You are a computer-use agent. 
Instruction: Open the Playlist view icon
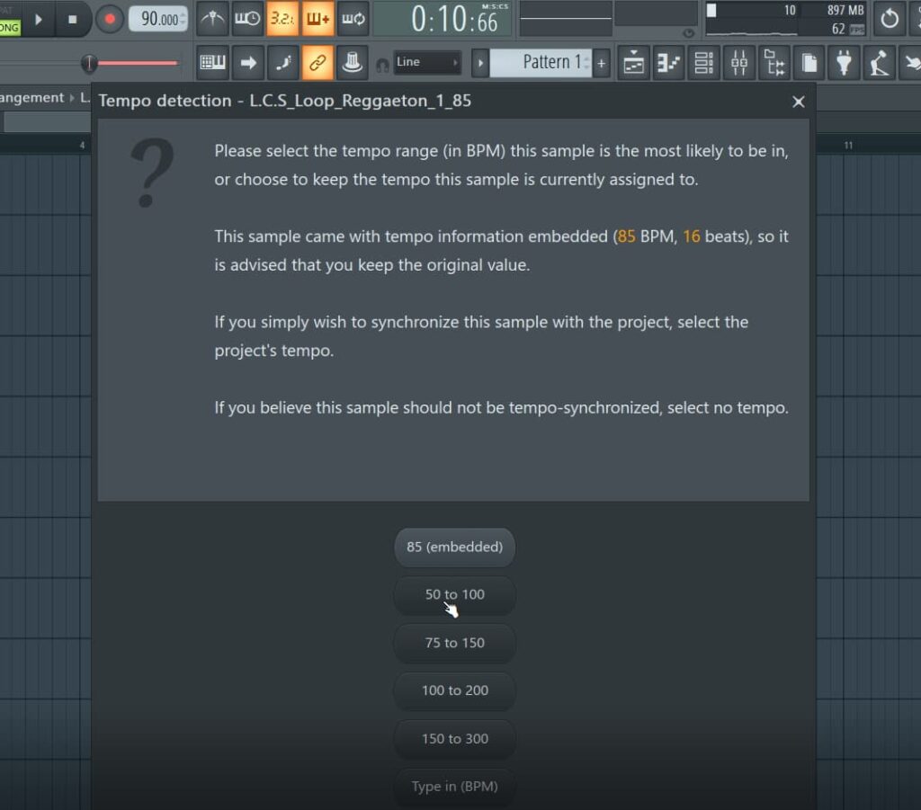(x=634, y=63)
